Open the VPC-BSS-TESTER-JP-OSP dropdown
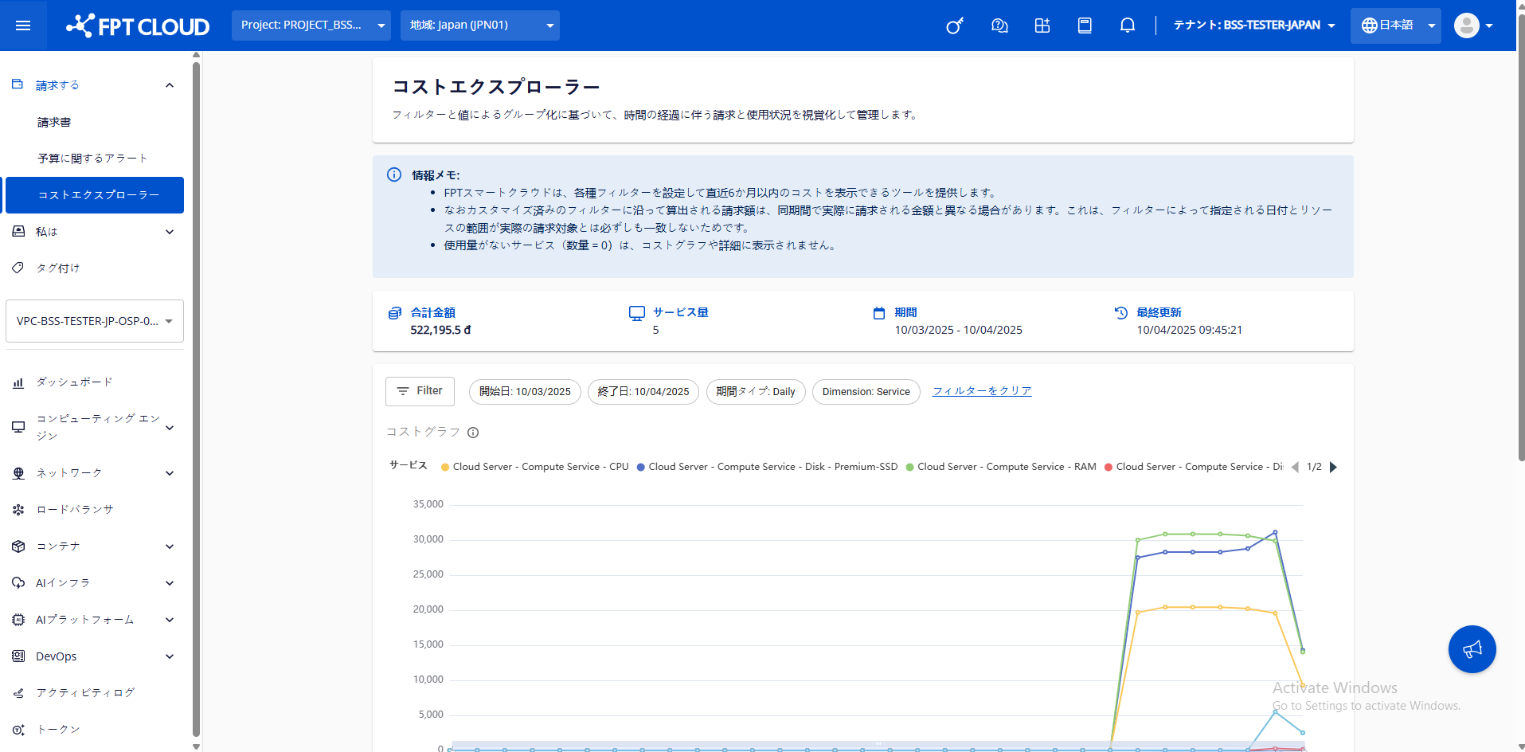The height and width of the screenshot is (752, 1525). coord(95,321)
